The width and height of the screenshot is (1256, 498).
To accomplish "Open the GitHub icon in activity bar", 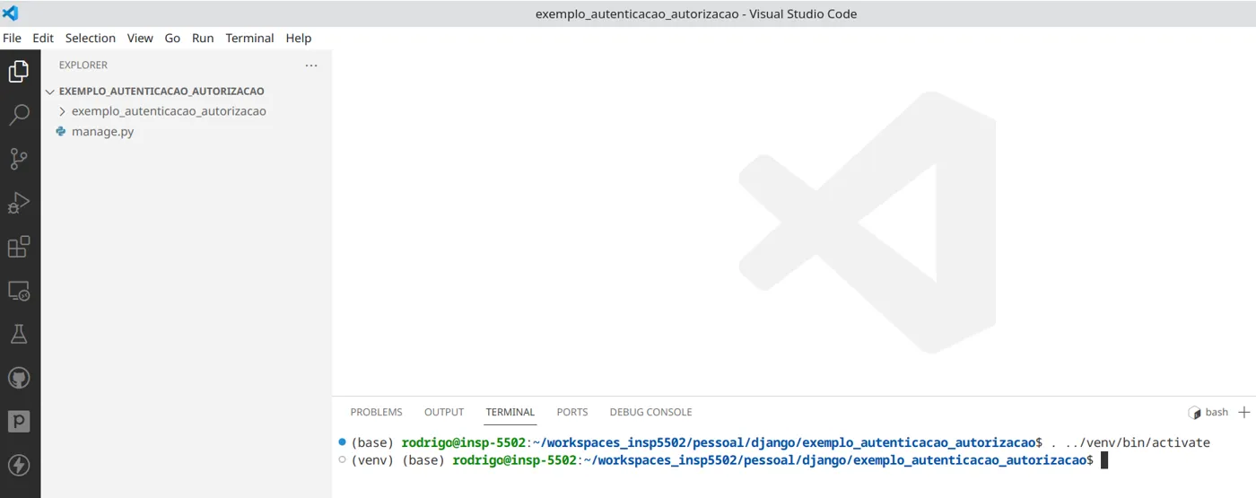I will tap(19, 378).
